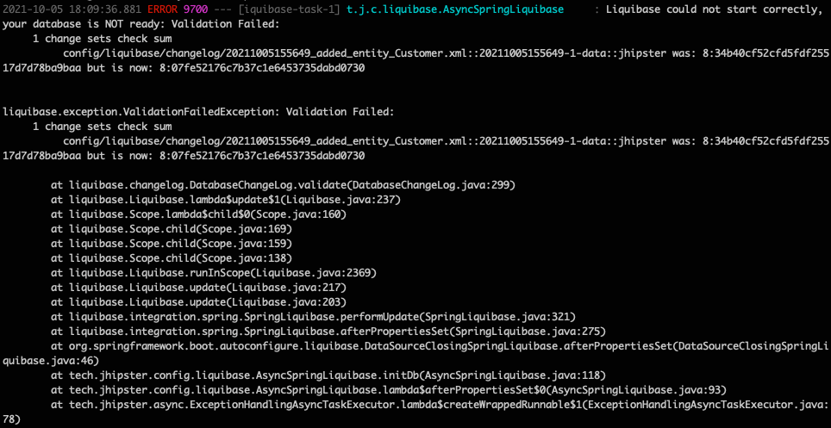Click the log timestamp 2021-10-05 18:09:36.881

71,9
